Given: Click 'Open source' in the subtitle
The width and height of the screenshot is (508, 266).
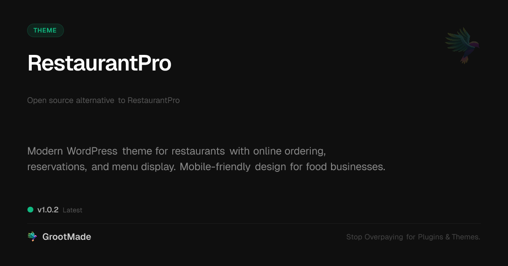Looking at the screenshot, I should [50, 100].
